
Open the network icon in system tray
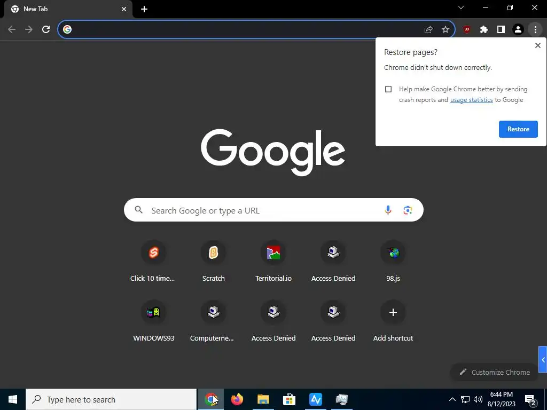(x=465, y=399)
